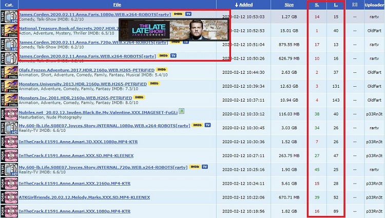This screenshot has height=218, width=385.
Task: Click IMDb badge on James.Corden.WEB.x264-ROBOTS torrent
Action: (x=163, y=56)
